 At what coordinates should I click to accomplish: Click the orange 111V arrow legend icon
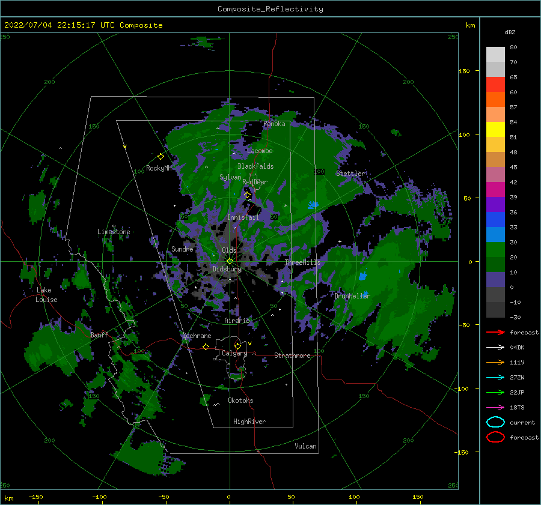click(x=495, y=362)
